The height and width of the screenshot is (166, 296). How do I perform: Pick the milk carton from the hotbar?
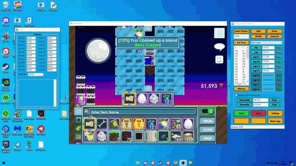click(154, 98)
